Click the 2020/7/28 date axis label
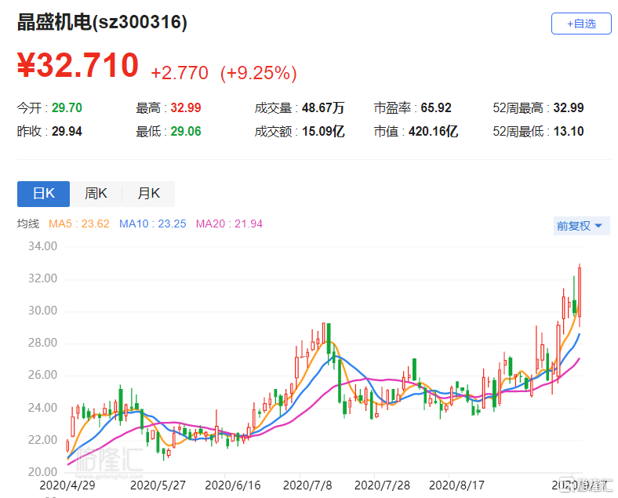Viewport: 618px width, 498px height. pos(382,485)
